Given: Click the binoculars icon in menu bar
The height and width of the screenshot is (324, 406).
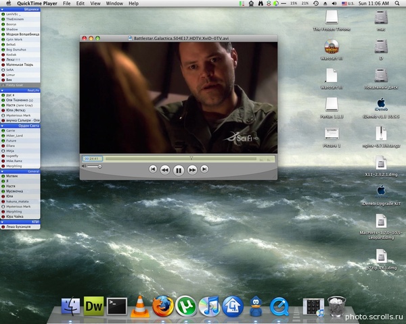Looking at the screenshot, I should (261, 3).
